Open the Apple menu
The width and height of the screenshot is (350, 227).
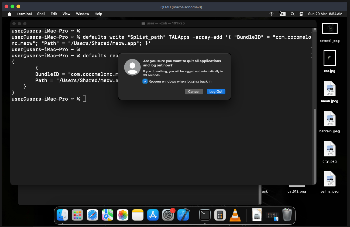tap(9, 14)
